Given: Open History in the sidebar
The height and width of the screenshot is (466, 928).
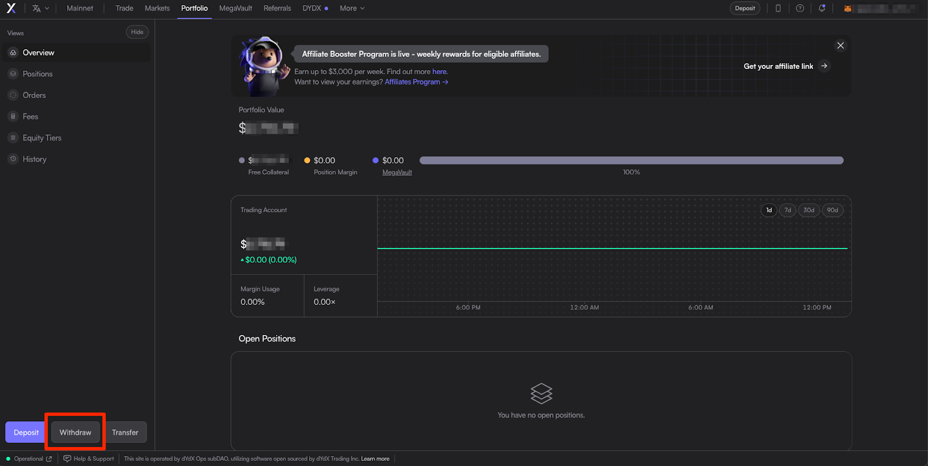Looking at the screenshot, I should pos(77,159).
